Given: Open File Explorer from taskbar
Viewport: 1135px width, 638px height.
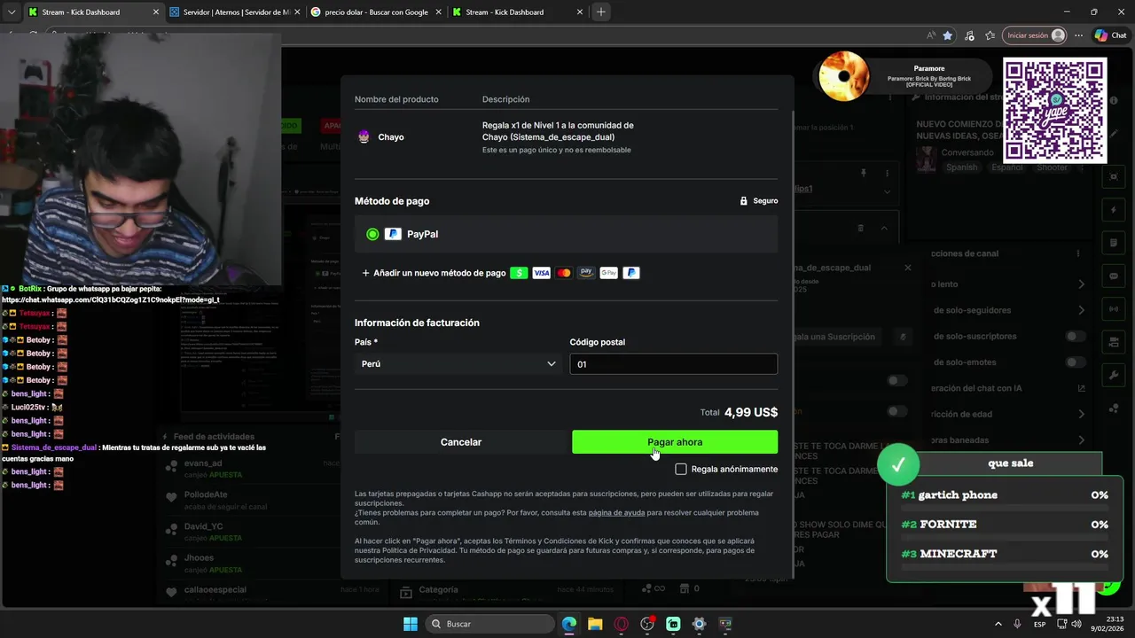Looking at the screenshot, I should pyautogui.click(x=595, y=624).
